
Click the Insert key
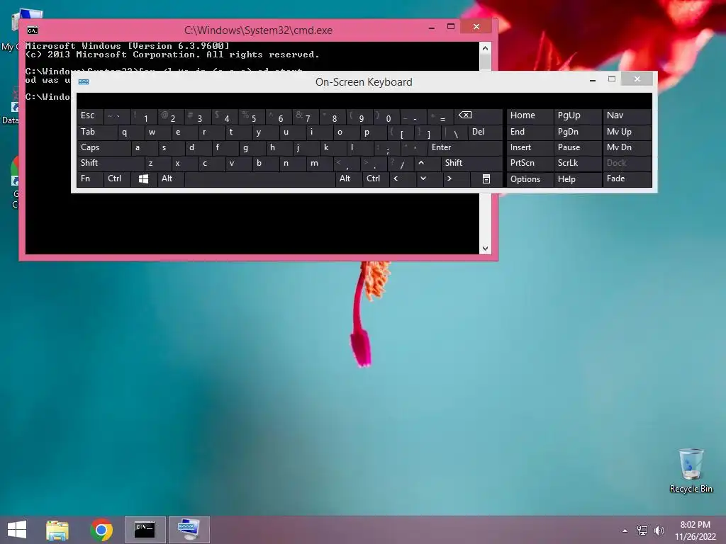[x=530, y=147]
